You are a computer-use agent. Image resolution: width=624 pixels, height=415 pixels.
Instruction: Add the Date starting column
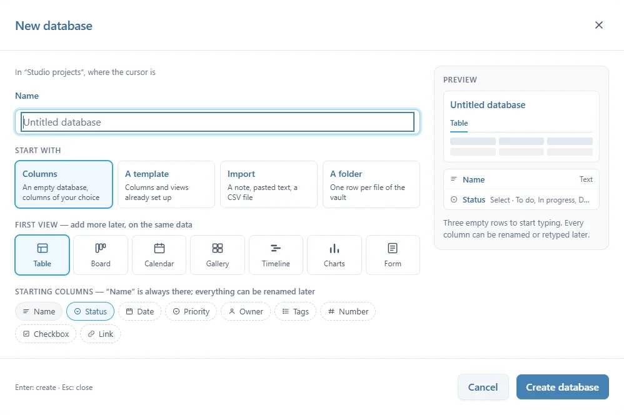[139, 311]
